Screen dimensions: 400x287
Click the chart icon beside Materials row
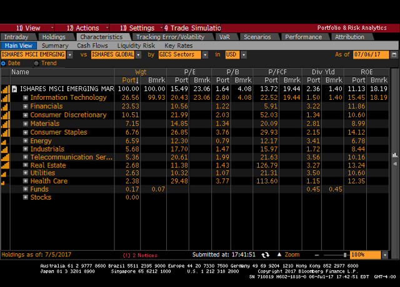[6, 124]
